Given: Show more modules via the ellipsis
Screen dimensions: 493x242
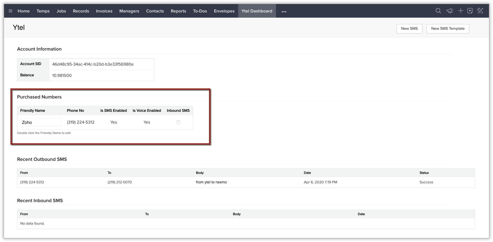Looking at the screenshot, I should pyautogui.click(x=284, y=12).
